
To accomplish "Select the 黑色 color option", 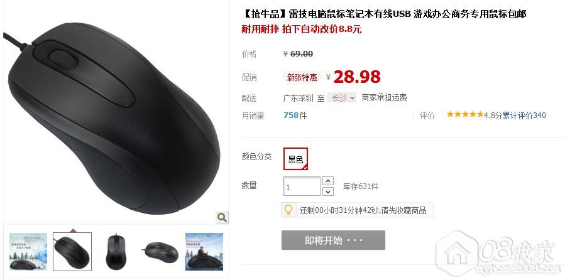I will (x=295, y=159).
